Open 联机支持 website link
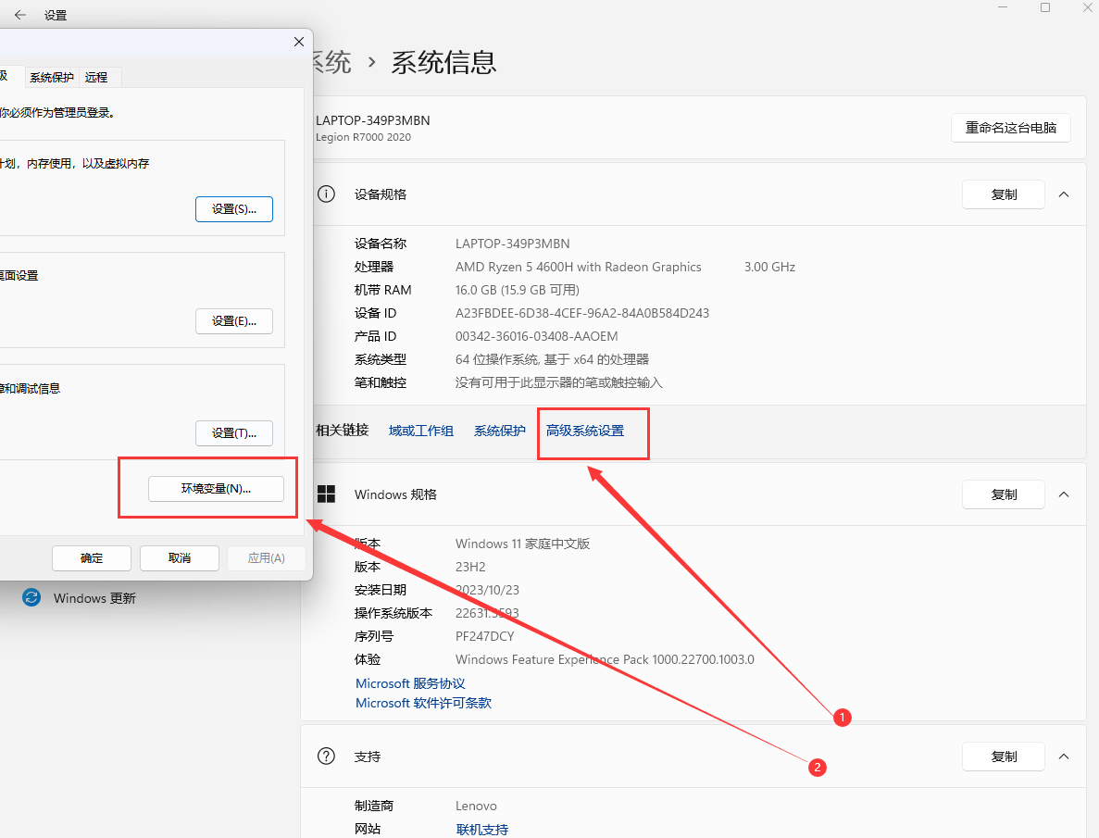 click(x=482, y=830)
